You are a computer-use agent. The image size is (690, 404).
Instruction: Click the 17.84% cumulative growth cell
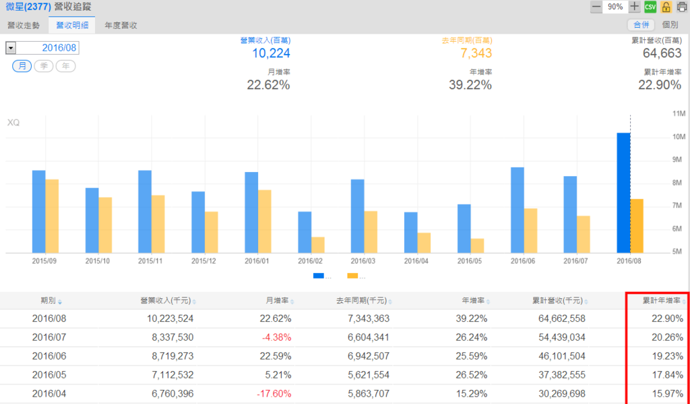[668, 375]
